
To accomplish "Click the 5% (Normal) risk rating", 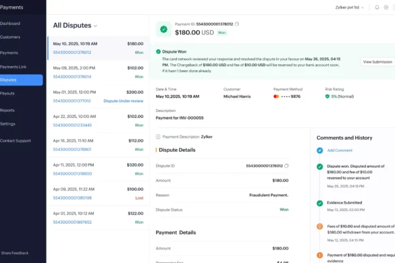I will tap(342, 96).
